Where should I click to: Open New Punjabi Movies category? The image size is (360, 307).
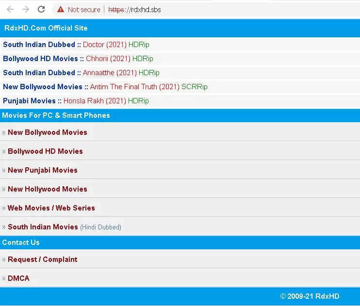click(43, 170)
